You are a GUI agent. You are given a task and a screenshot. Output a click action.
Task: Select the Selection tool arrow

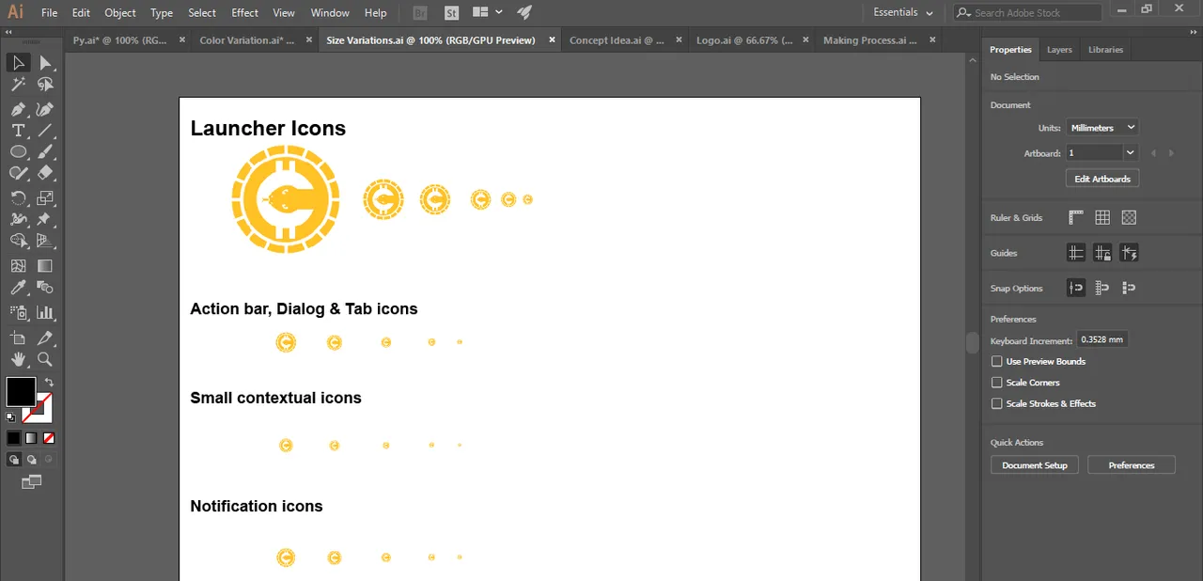coord(18,63)
